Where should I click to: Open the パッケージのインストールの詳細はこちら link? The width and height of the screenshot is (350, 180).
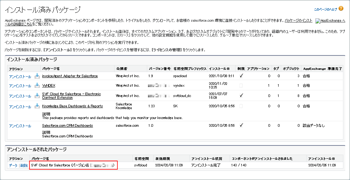point(299,21)
